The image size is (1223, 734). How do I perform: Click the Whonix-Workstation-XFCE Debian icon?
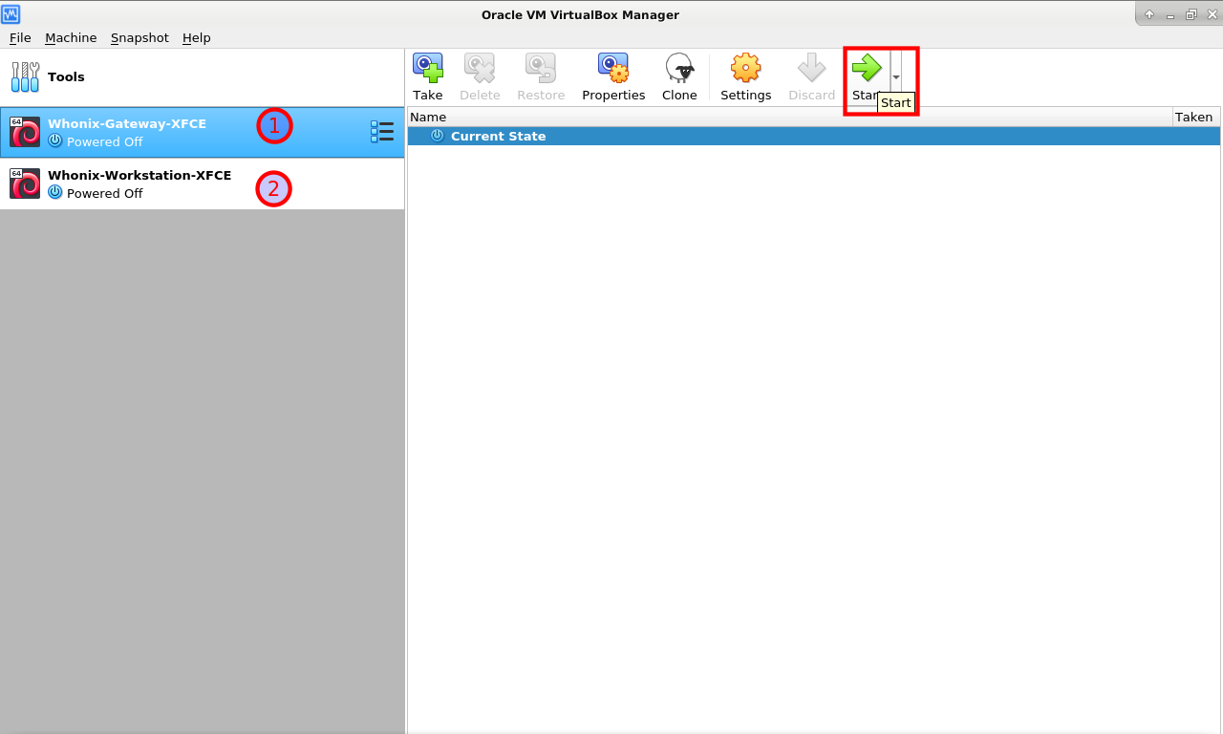[x=25, y=183]
